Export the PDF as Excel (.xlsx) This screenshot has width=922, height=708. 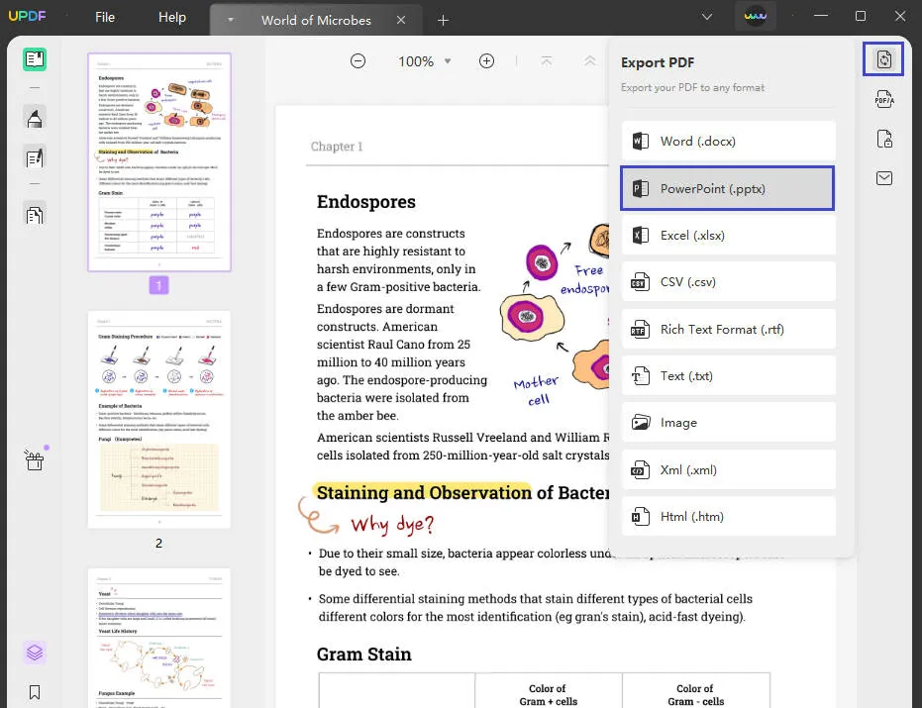click(728, 235)
